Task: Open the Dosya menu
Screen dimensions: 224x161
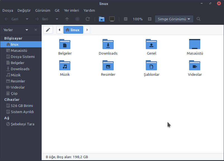Action: click(8, 10)
